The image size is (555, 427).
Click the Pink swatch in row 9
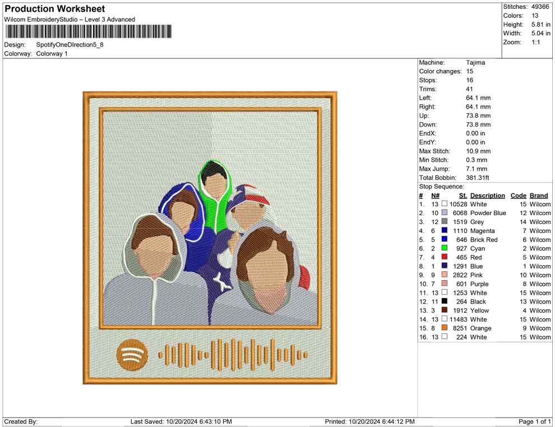pos(444,275)
